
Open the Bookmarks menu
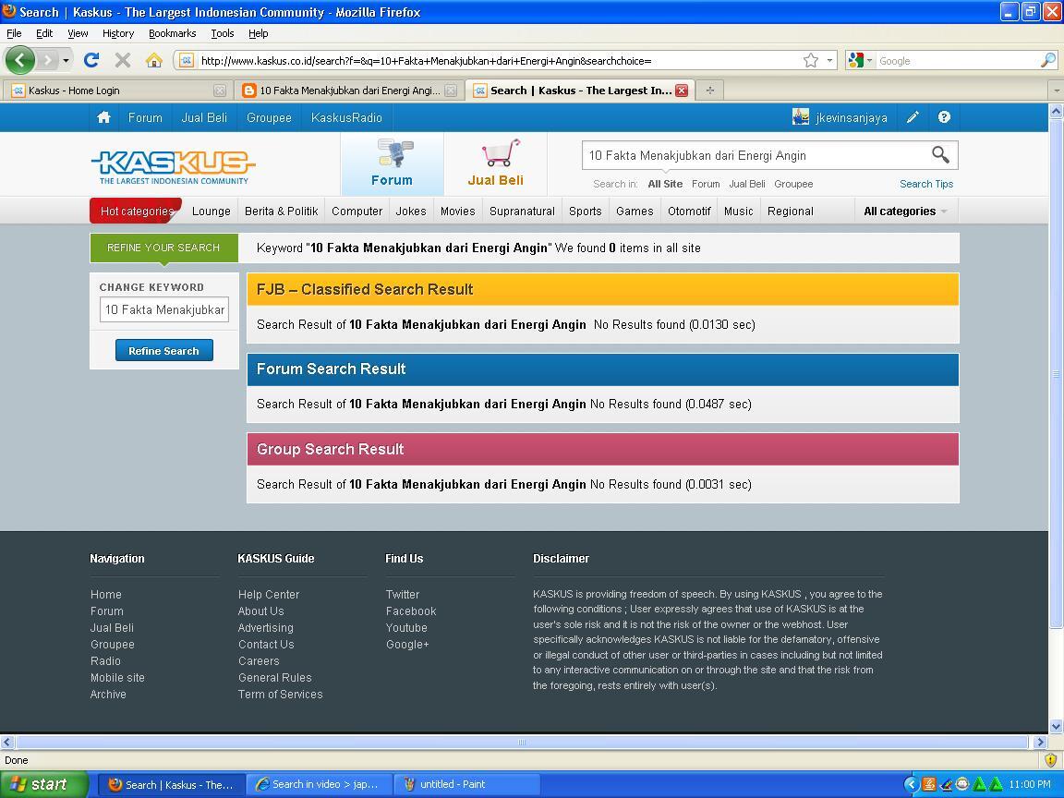pos(173,33)
